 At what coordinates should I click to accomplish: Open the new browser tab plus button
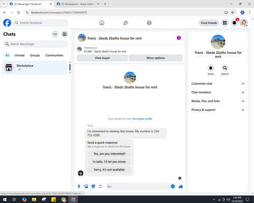[105, 4]
